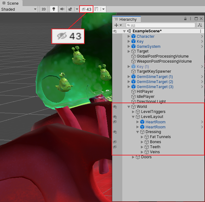The height and width of the screenshot is (202, 205).
Task: Toggle scene lighting lightbulb button
Action: tap(54, 9)
